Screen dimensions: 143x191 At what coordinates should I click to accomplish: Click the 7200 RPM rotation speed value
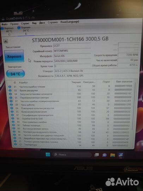(128, 55)
